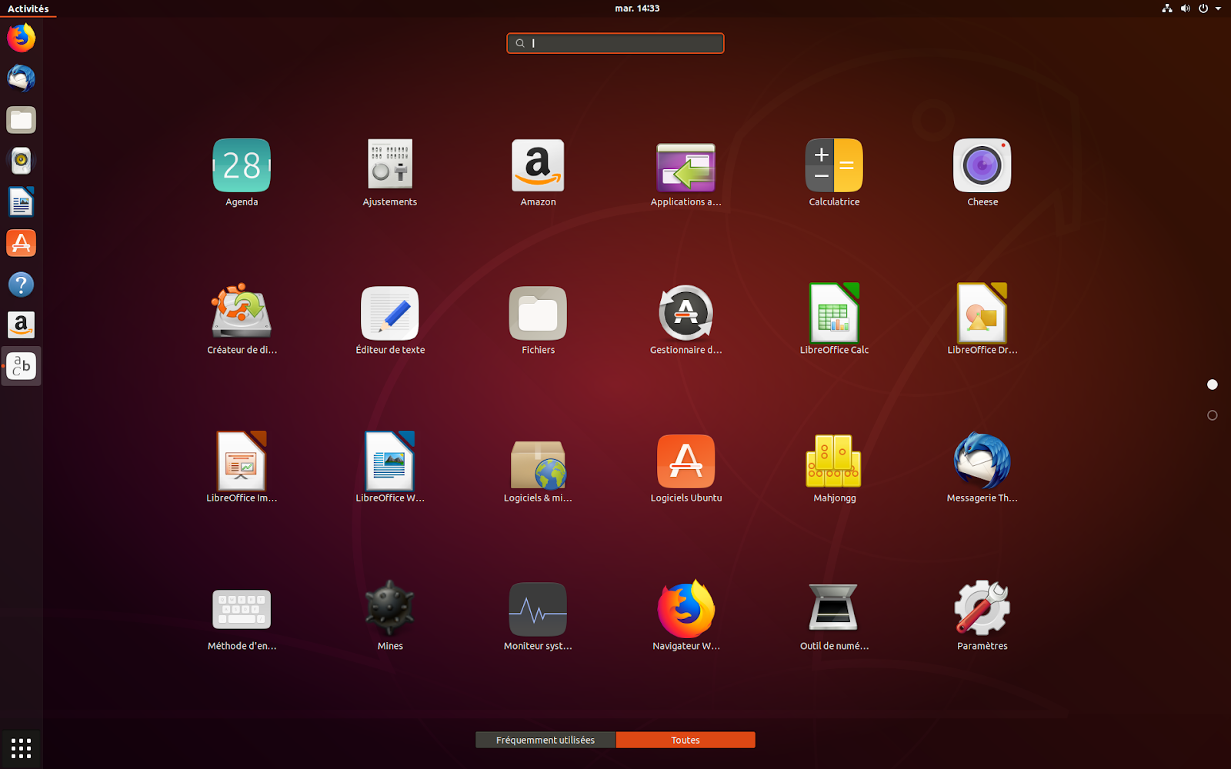The height and width of the screenshot is (769, 1231).
Task: Expand the system menu arrow
Action: coord(1219,8)
